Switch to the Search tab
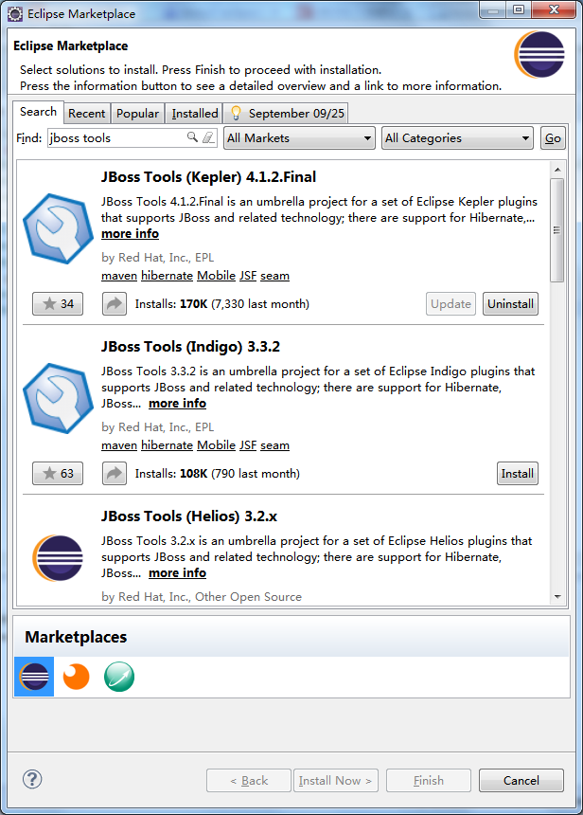 tap(39, 112)
